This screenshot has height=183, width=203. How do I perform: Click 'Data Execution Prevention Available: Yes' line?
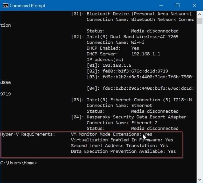(123, 151)
